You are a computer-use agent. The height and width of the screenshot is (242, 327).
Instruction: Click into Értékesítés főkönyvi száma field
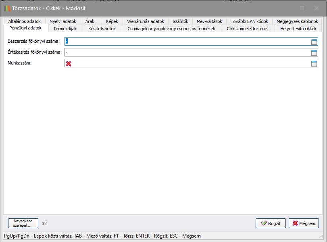185,52
